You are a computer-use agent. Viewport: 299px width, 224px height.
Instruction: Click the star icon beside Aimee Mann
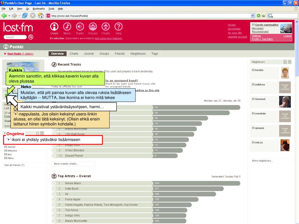54,183
